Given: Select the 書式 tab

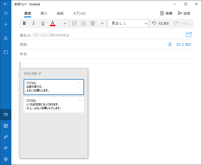Looking at the screenshot, I should pos(27,13).
